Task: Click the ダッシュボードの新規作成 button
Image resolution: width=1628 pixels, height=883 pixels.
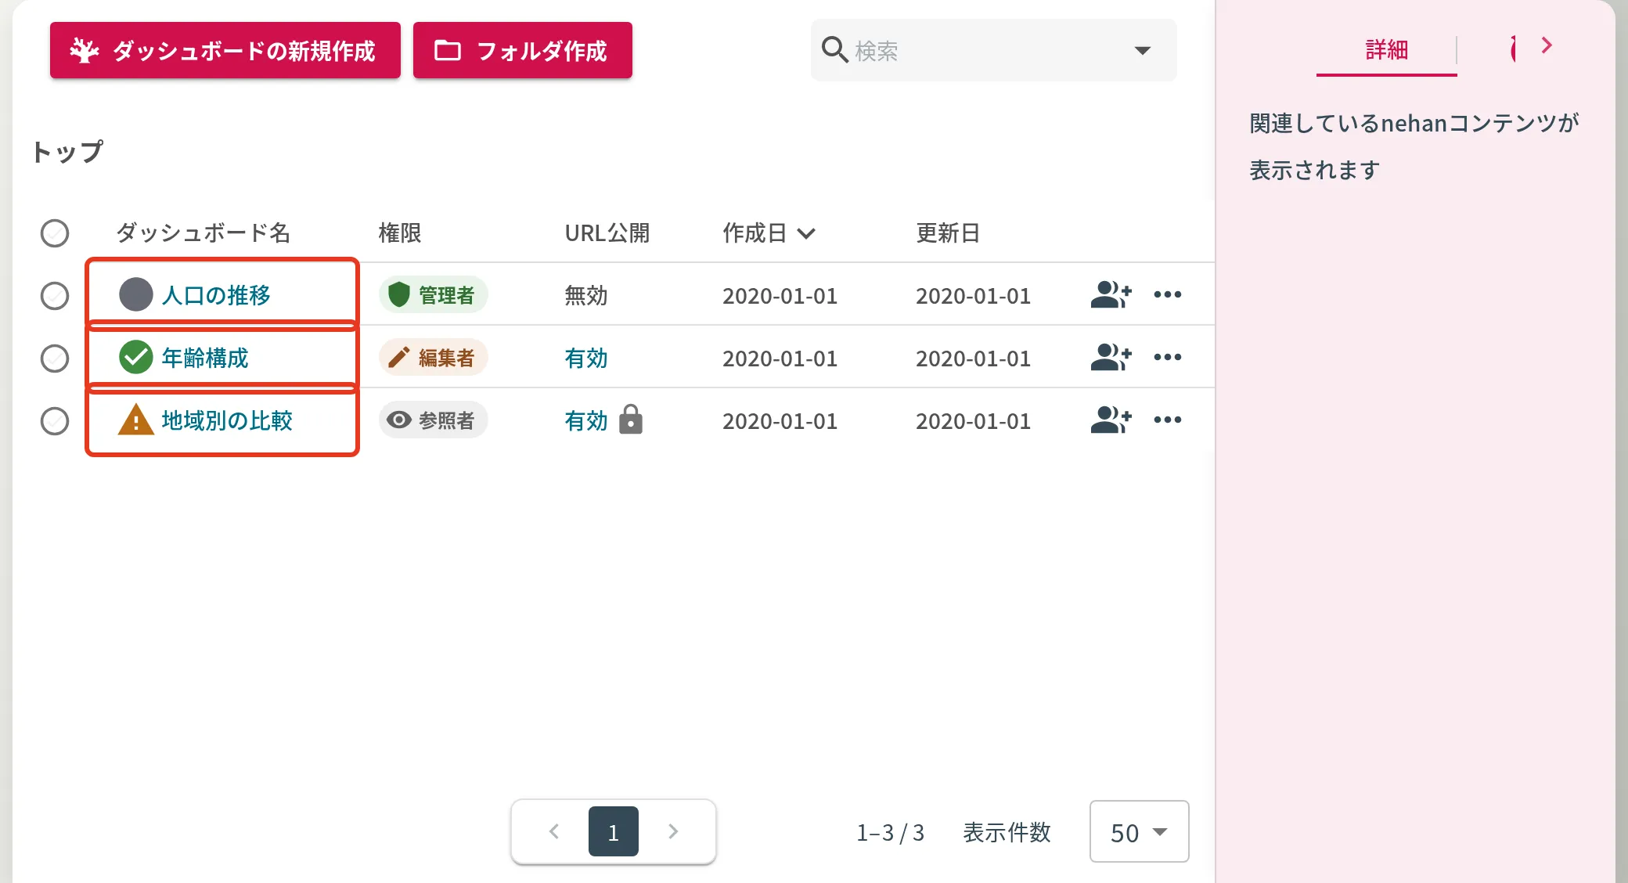Action: (225, 50)
